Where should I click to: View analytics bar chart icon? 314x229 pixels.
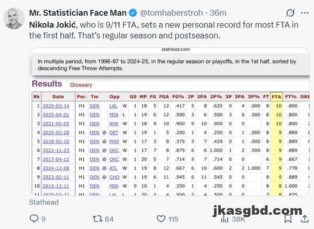click(225, 219)
